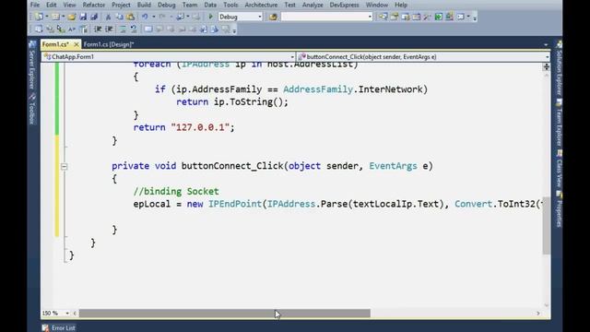Click Display an Object Member List icon
The width and height of the screenshot is (590, 332).
click(39, 29)
